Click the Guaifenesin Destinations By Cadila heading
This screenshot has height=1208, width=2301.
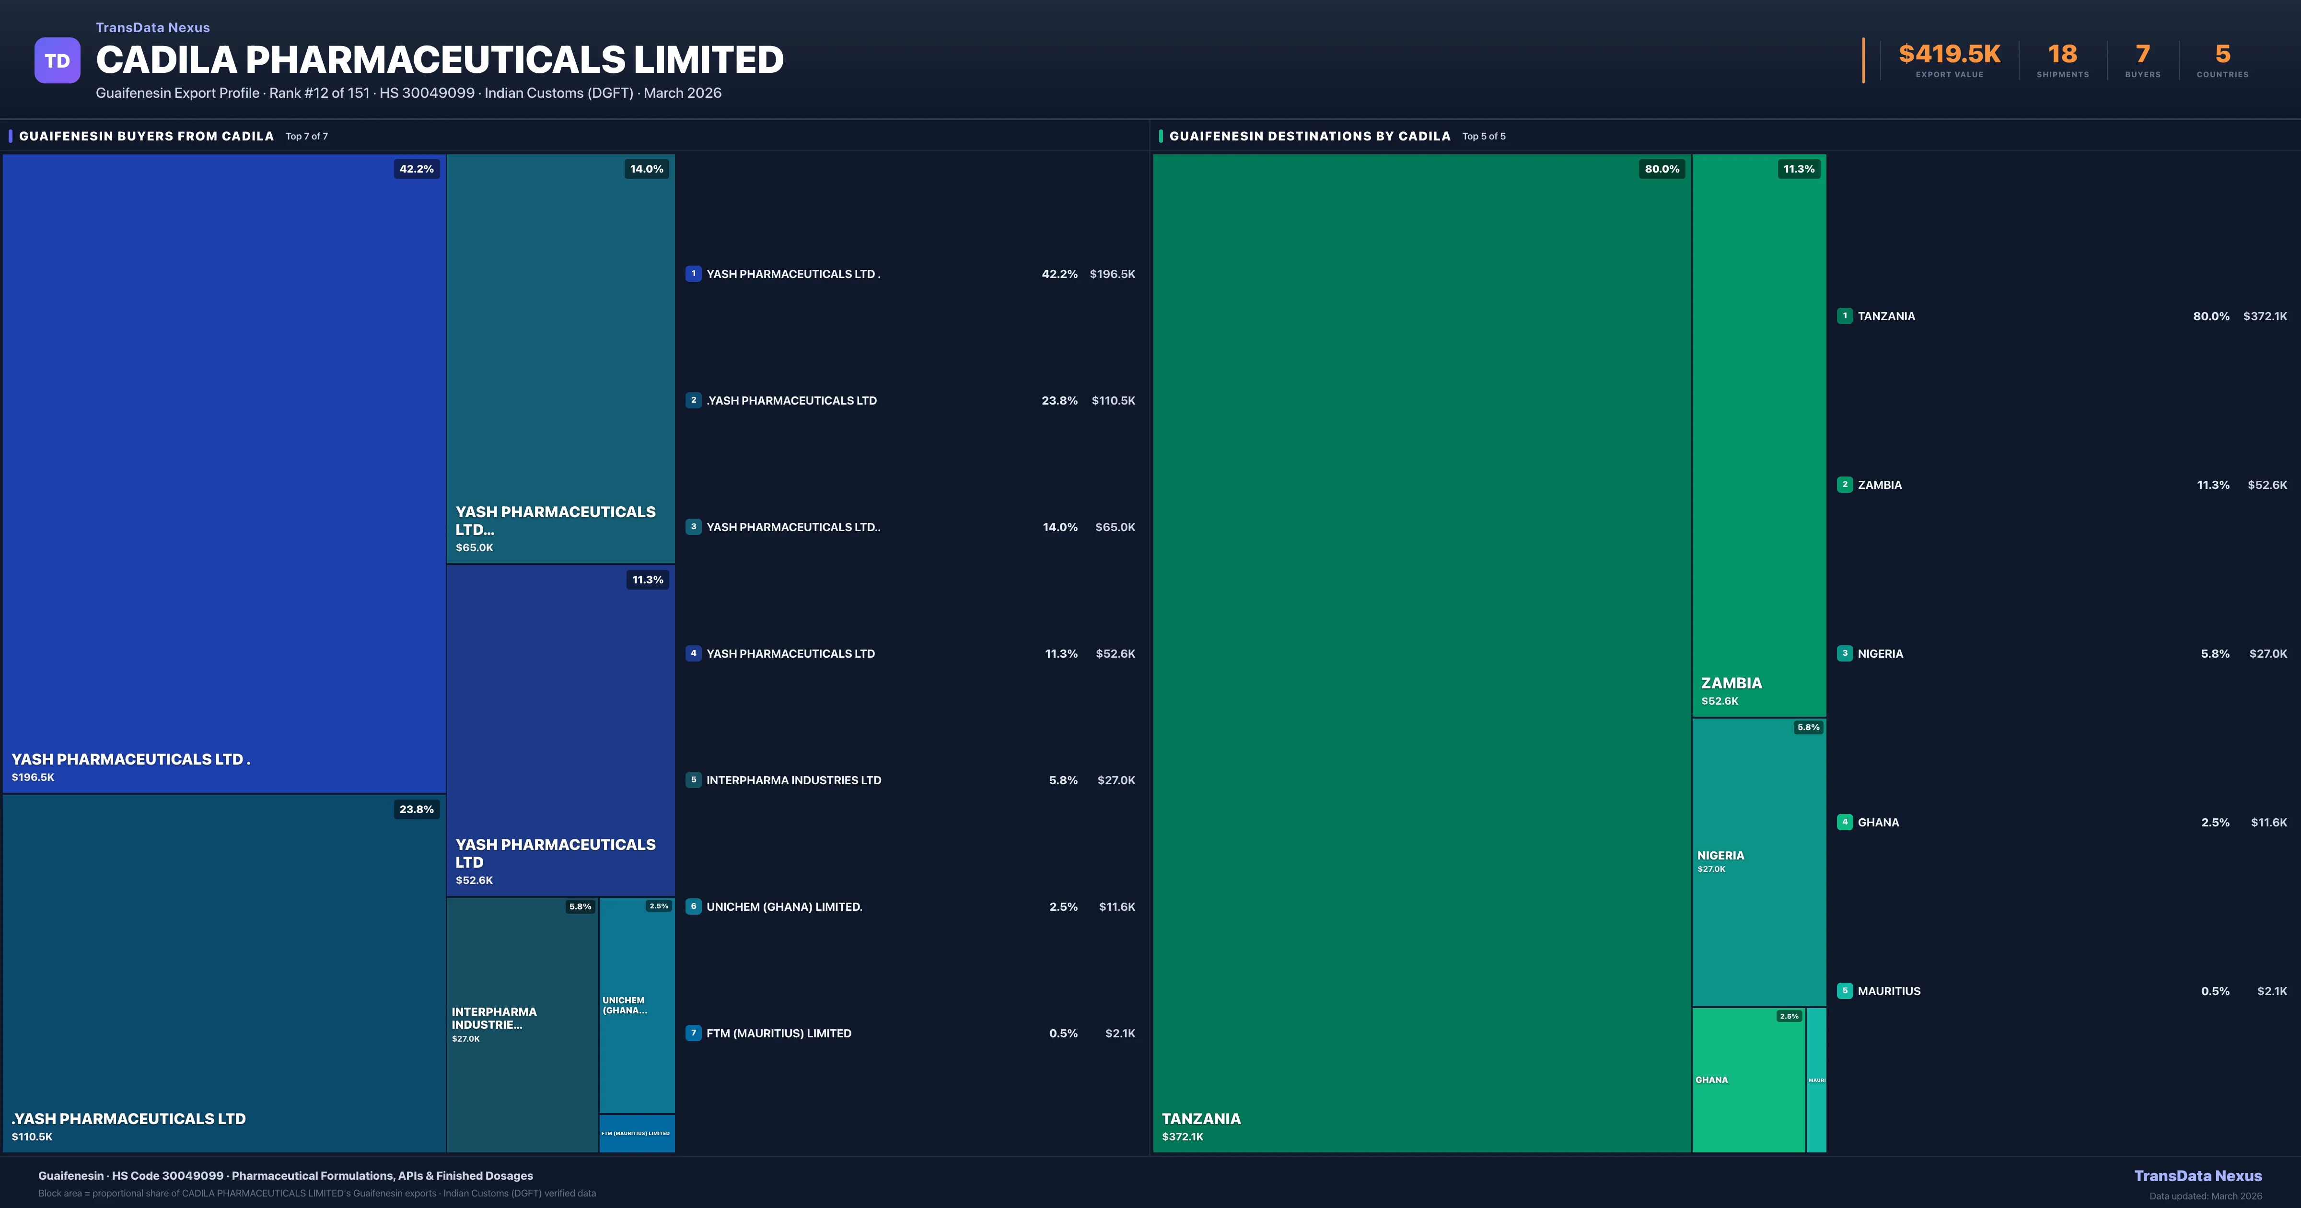tap(1310, 136)
